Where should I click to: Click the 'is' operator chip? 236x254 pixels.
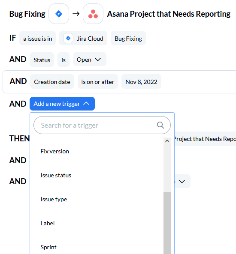pos(64,60)
